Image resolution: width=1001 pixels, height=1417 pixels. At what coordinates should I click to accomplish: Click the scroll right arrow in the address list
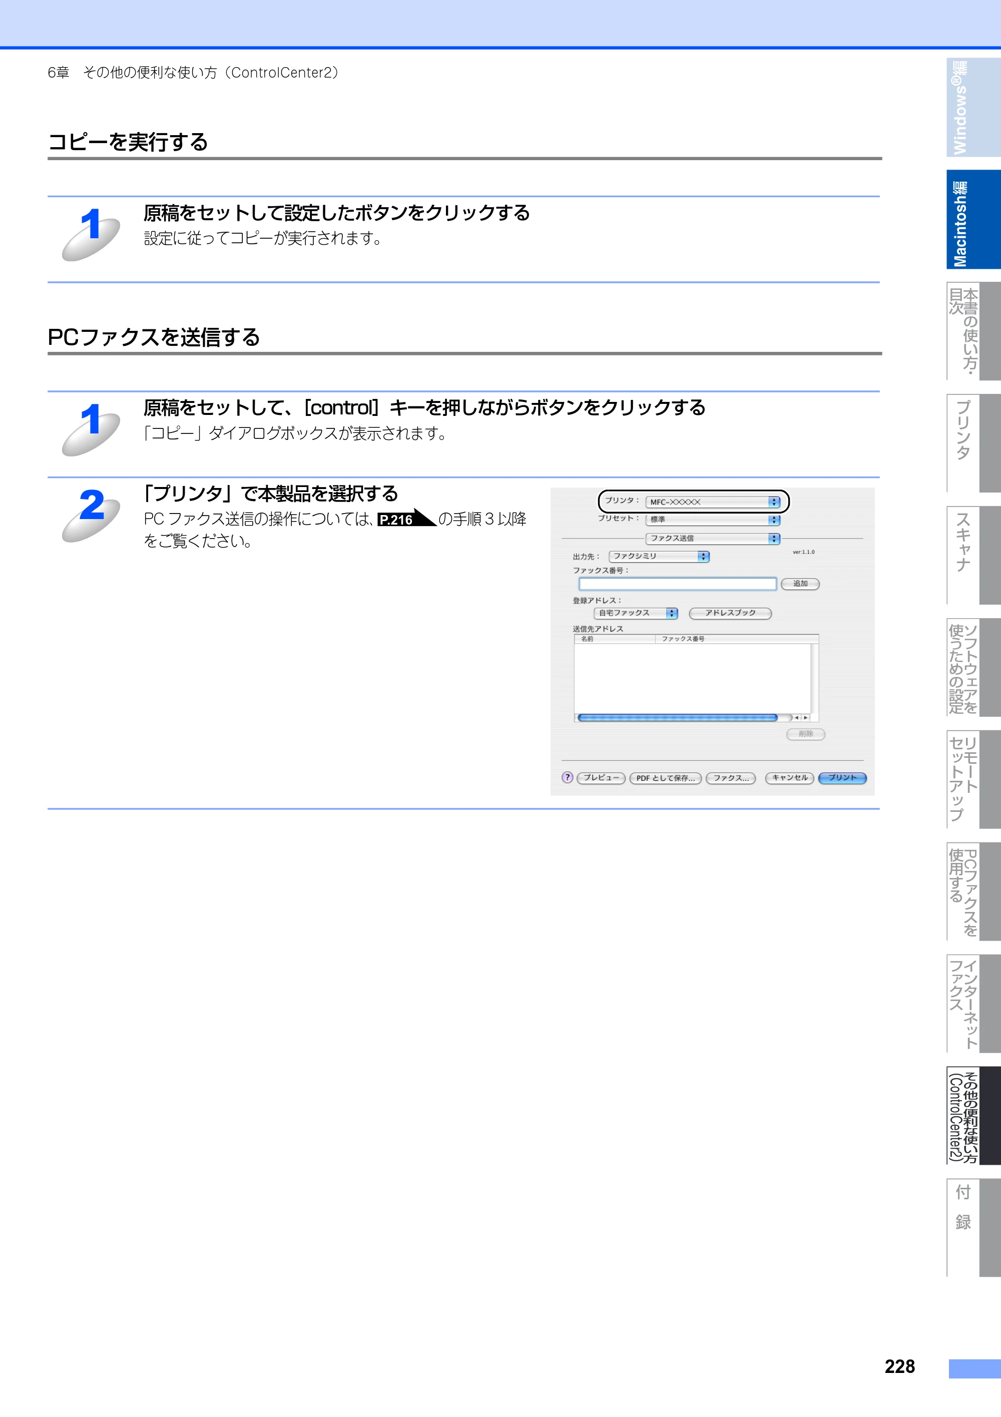(x=805, y=718)
